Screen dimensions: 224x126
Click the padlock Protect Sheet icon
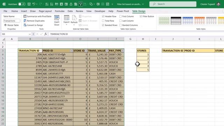point(71,4)
